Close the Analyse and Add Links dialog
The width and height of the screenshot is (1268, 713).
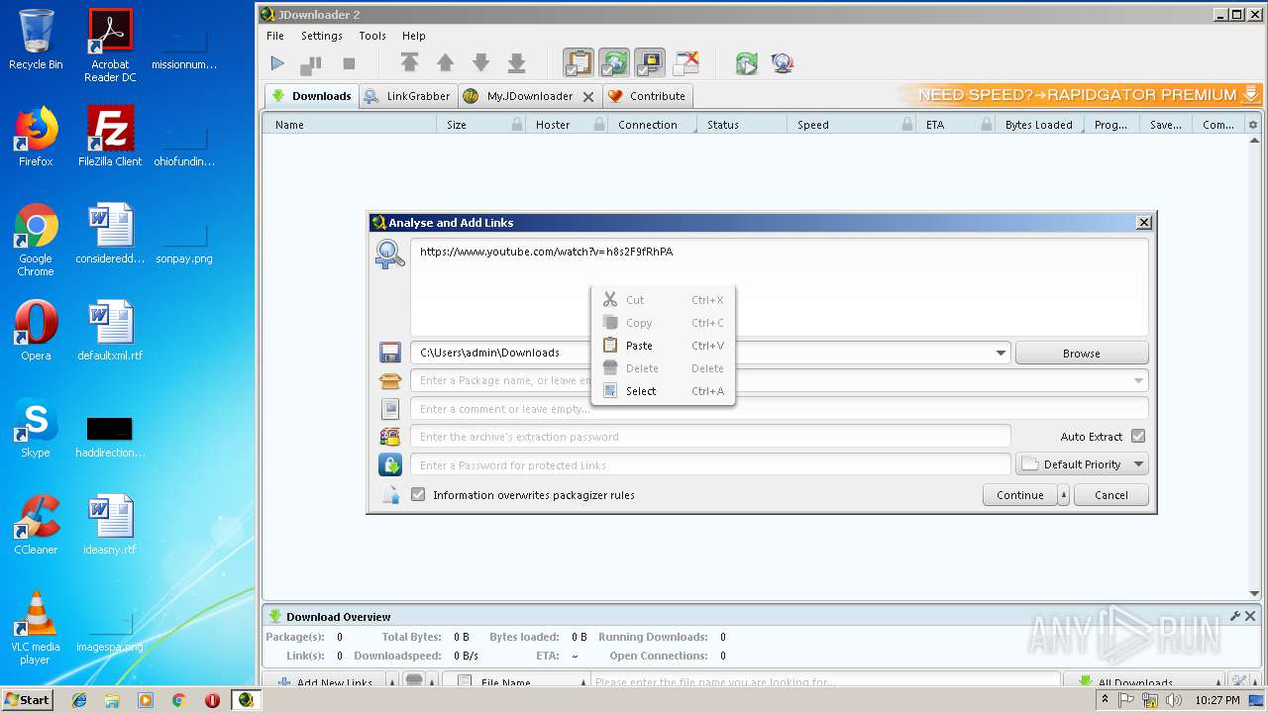1144,223
